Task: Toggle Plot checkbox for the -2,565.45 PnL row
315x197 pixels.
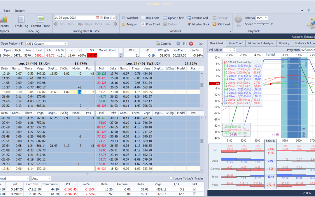Action: click(x=195, y=189)
